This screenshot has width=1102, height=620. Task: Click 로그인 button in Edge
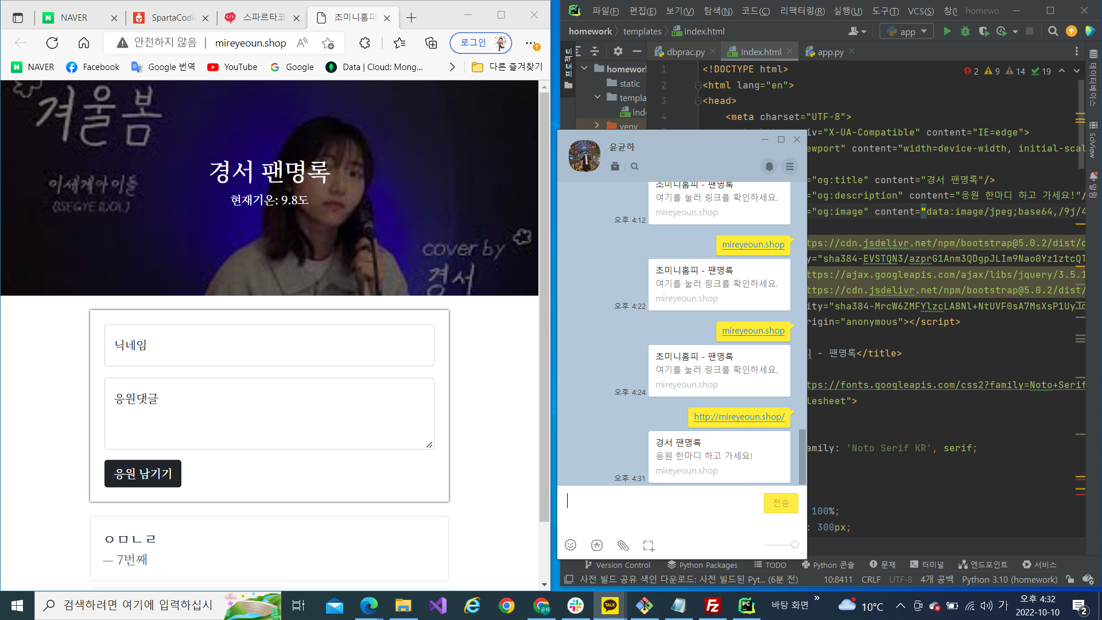(x=481, y=42)
